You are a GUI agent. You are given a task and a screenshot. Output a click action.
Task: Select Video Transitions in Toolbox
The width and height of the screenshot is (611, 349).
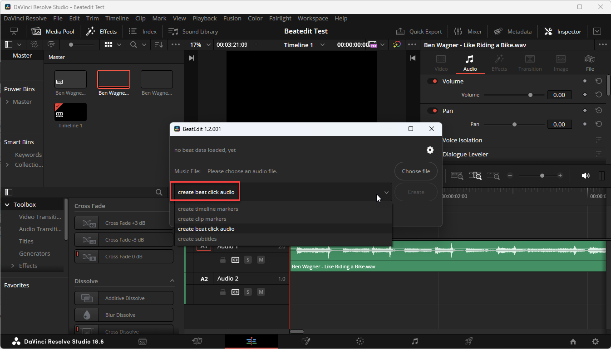pyautogui.click(x=40, y=217)
